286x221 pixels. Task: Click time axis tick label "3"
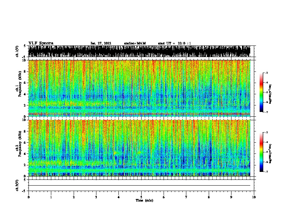click(96, 197)
